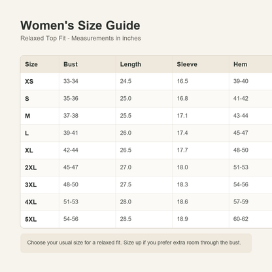Select the Length column header
272x272 pixels.
pos(131,64)
